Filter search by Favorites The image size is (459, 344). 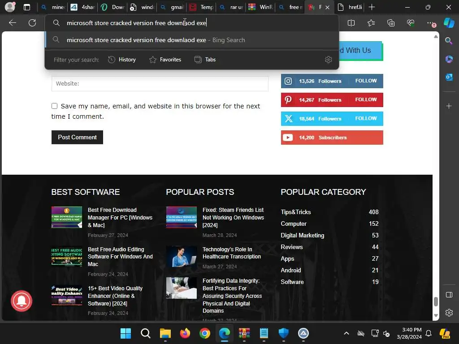(165, 60)
